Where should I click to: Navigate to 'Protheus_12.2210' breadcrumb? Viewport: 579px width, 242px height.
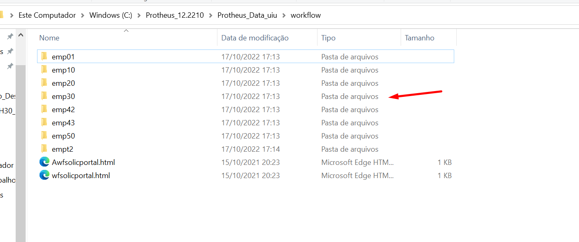point(175,15)
